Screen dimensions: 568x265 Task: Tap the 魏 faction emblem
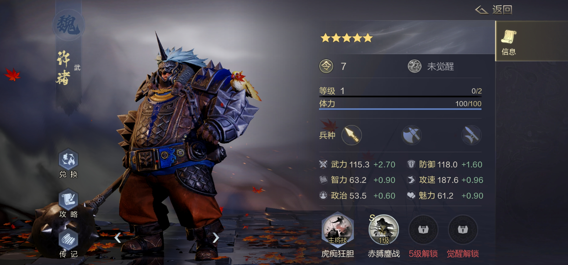(68, 25)
